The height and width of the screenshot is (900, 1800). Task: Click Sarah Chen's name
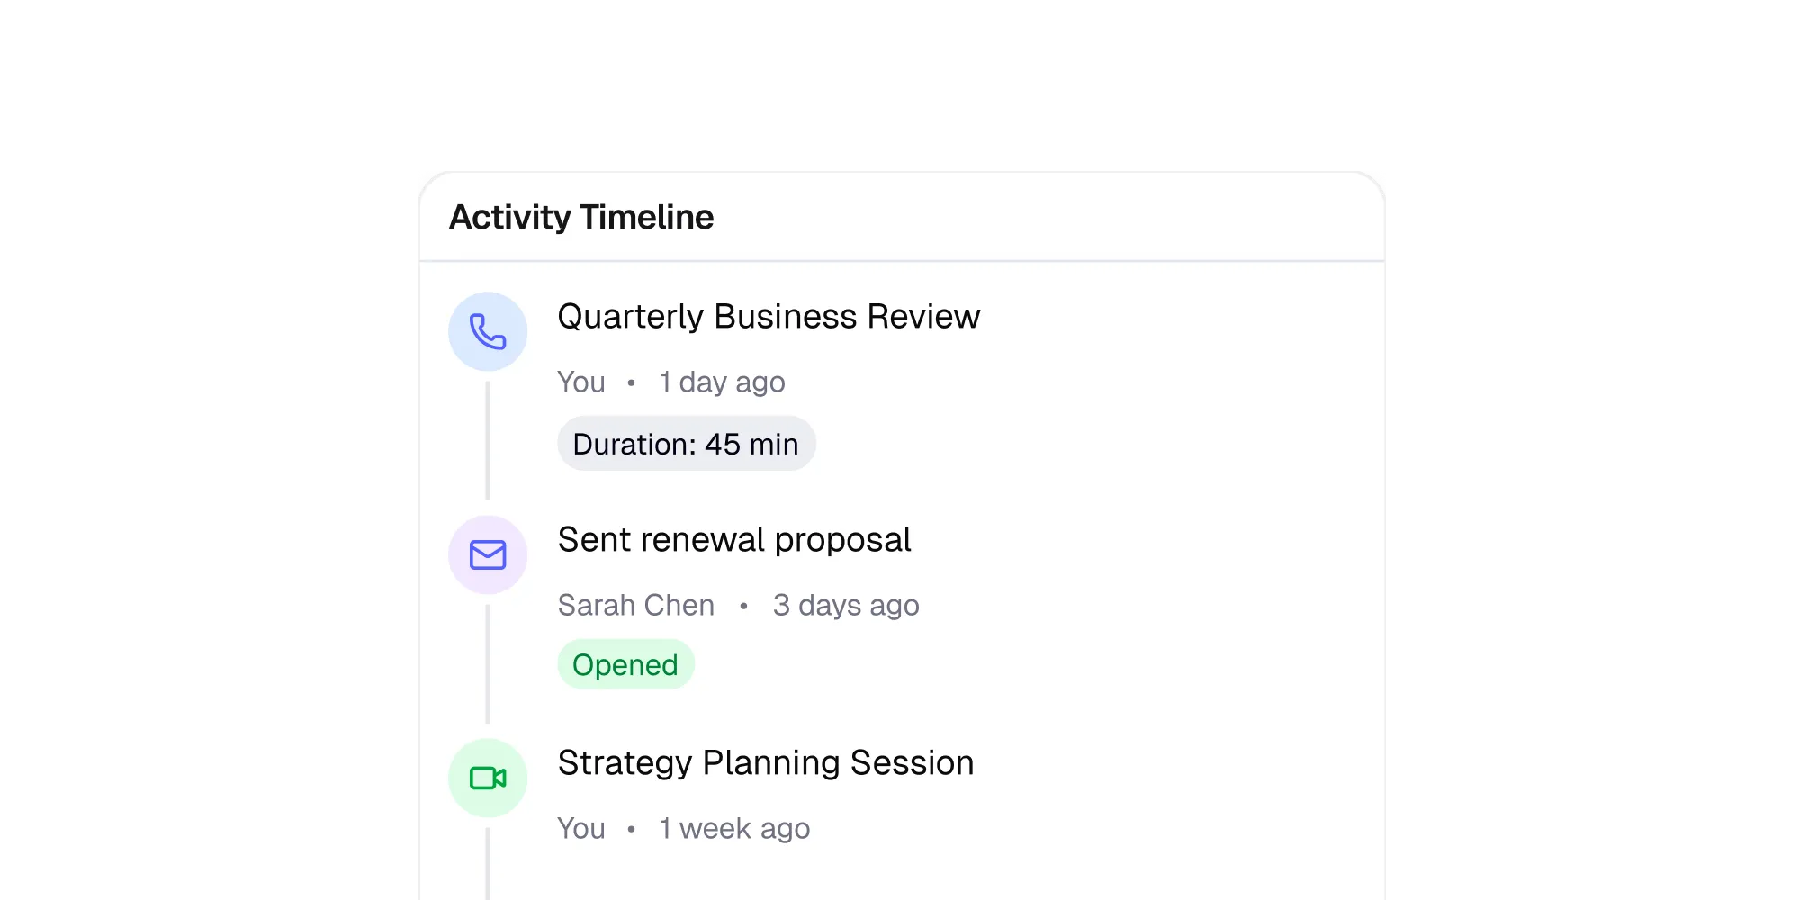(636, 605)
